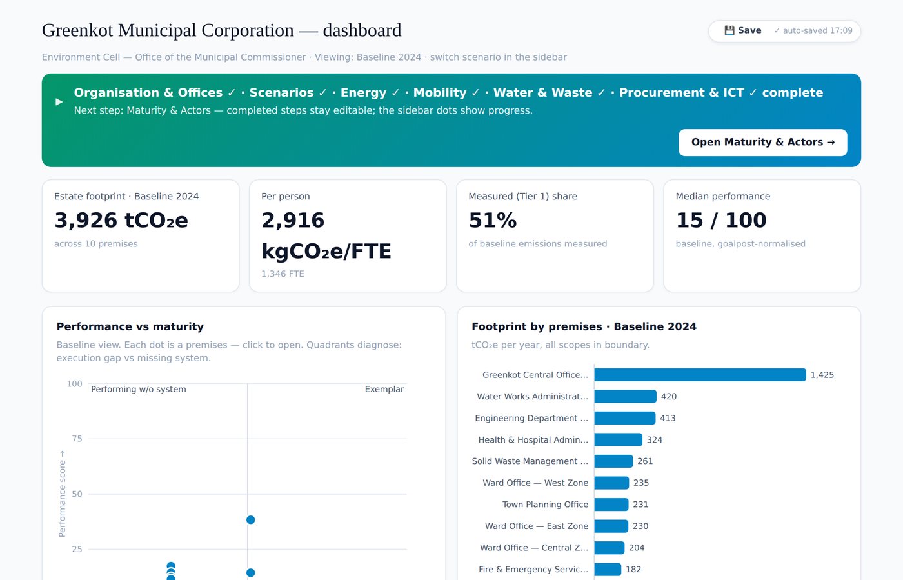Open Maturity & Actors step from banner
Screen dimensions: 903x580
(x=762, y=143)
